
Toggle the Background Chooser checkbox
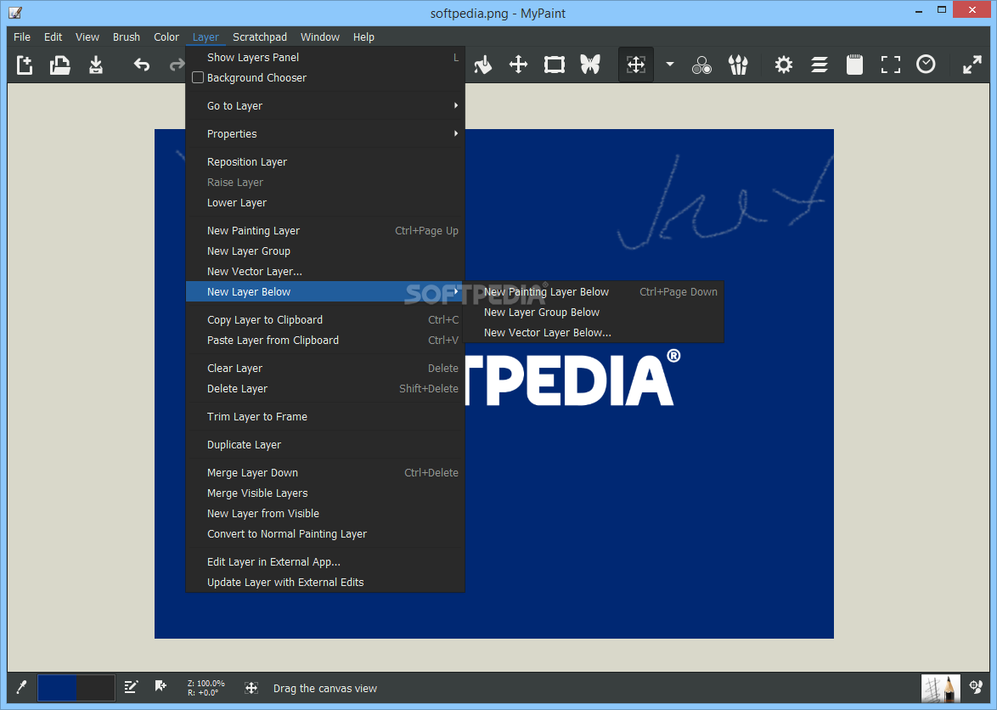198,77
